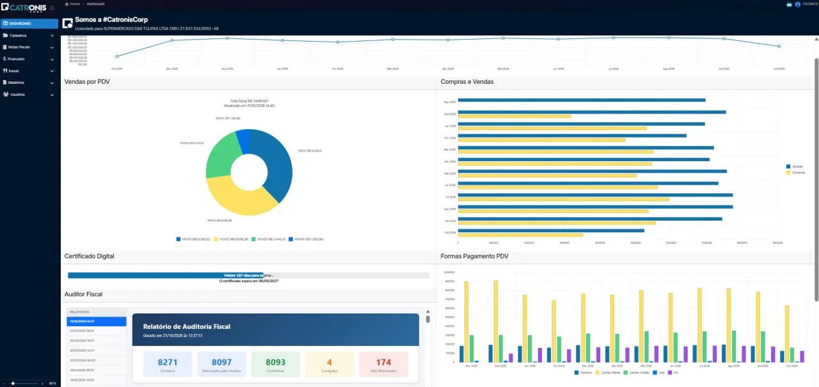
Task: Open the robot assistant icon in top bar
Action: [788, 4]
